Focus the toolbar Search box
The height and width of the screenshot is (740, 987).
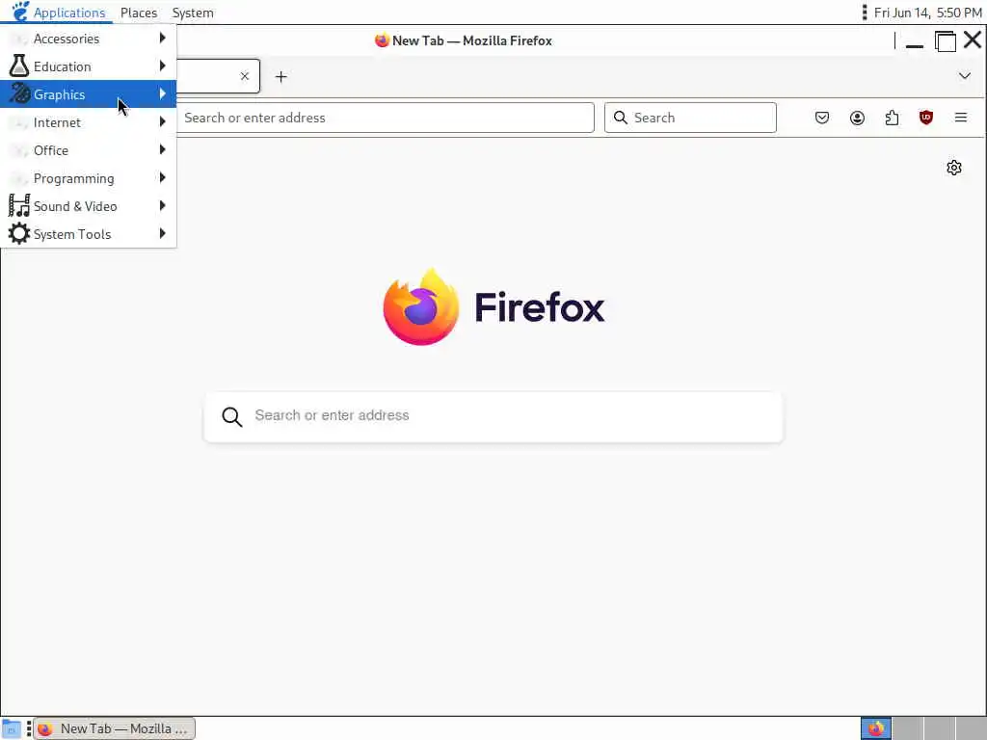690,118
